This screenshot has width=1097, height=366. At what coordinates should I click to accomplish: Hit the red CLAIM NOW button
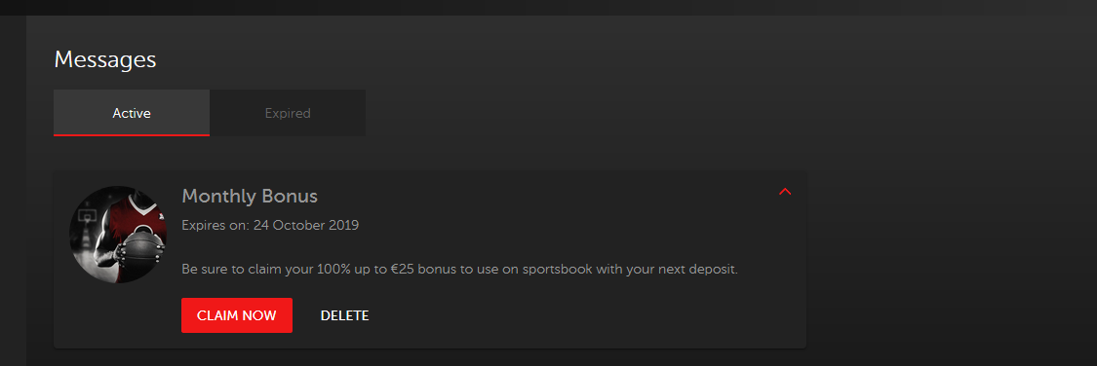[237, 315]
